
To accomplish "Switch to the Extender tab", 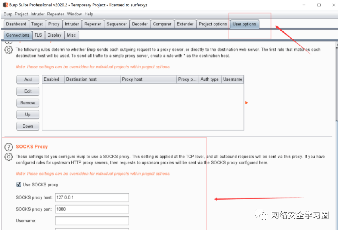I will [x=185, y=24].
